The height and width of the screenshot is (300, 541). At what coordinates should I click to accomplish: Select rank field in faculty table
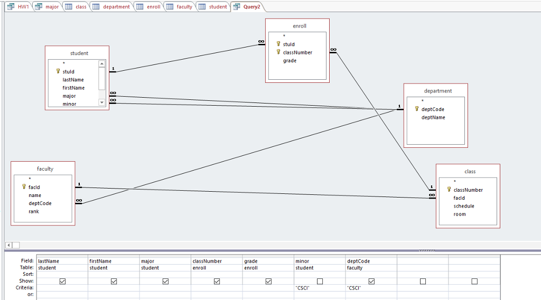(x=34, y=211)
